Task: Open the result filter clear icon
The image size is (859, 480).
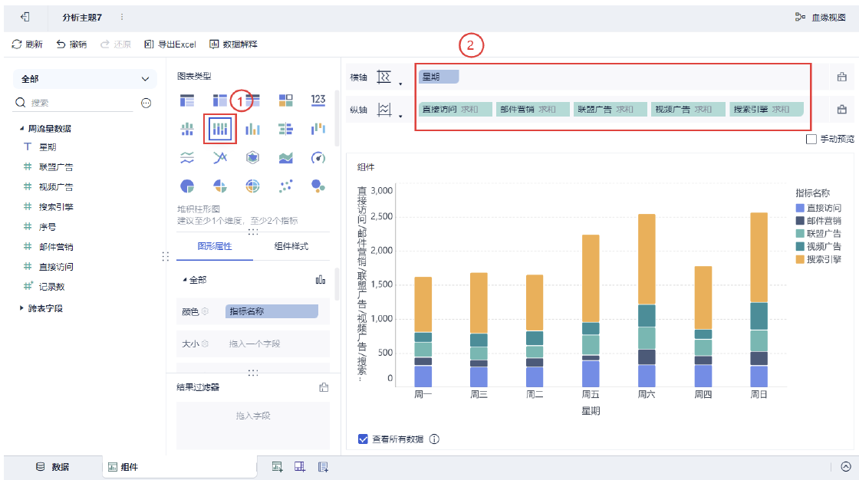Action: pyautogui.click(x=324, y=387)
